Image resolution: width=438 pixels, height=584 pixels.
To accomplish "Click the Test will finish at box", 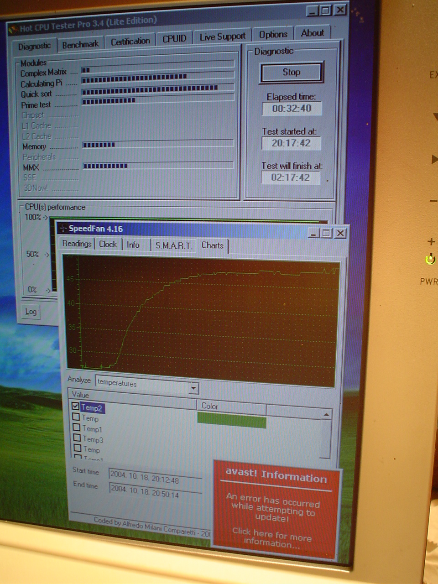I will click(x=291, y=177).
